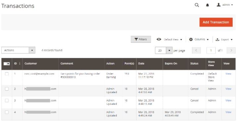Sort by Status column header
237x121 pixels.
pos(194,63)
